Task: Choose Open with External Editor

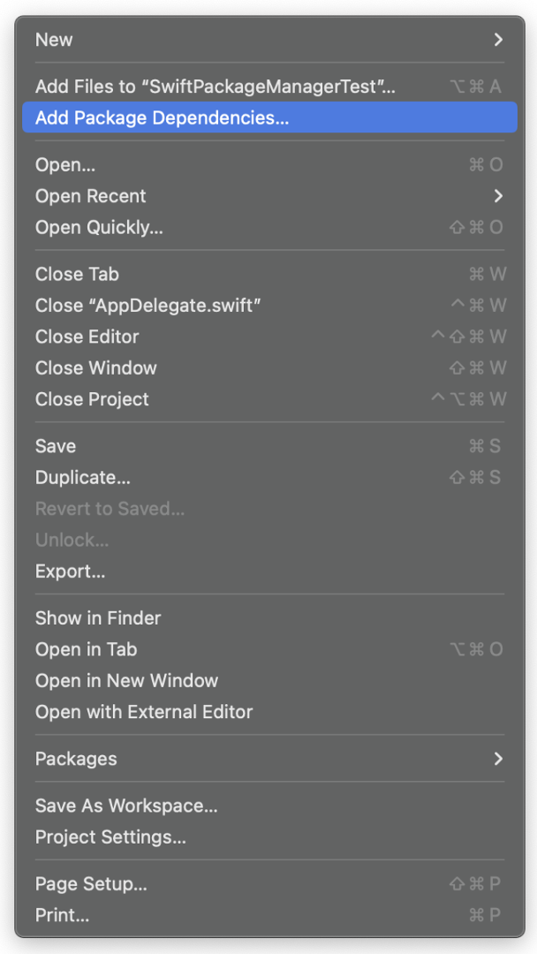Action: (x=269, y=712)
